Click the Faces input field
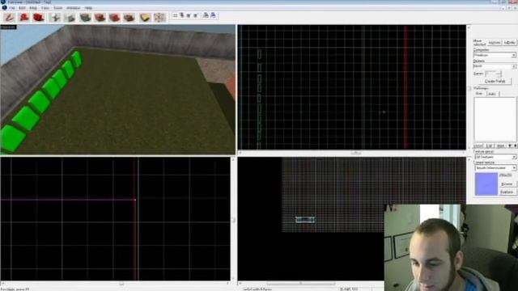 click(493, 74)
